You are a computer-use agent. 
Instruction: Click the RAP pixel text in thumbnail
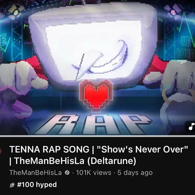click(x=93, y=124)
